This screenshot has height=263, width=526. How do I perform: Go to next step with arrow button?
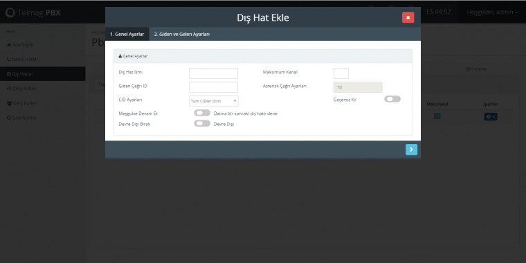(x=411, y=149)
